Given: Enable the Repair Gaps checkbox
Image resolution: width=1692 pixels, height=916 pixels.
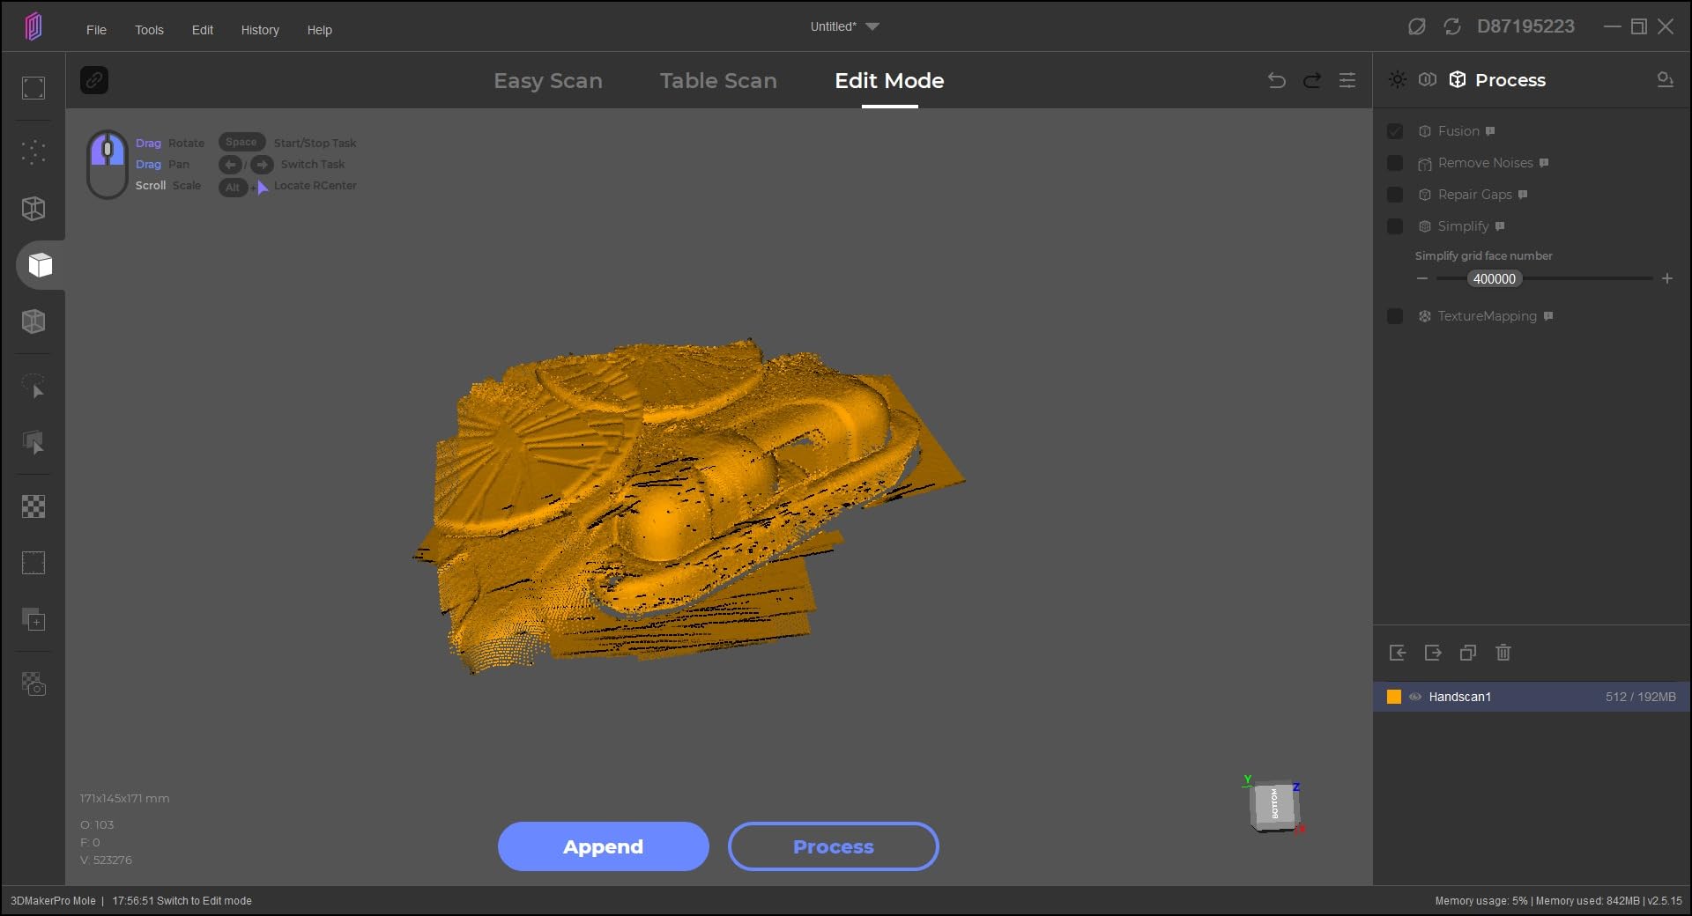Looking at the screenshot, I should click(1395, 195).
